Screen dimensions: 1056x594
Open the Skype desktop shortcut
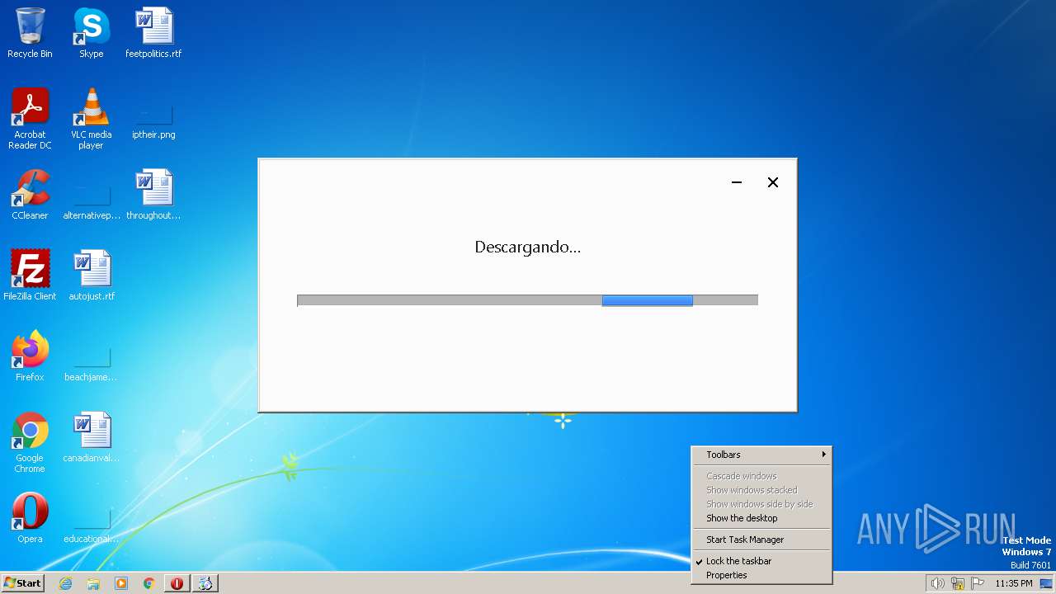pyautogui.click(x=91, y=33)
